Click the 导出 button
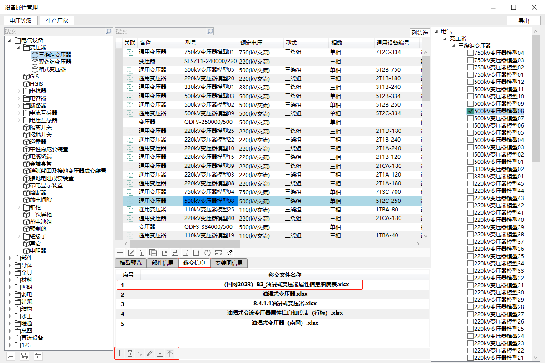The width and height of the screenshot is (545, 363). [x=523, y=20]
